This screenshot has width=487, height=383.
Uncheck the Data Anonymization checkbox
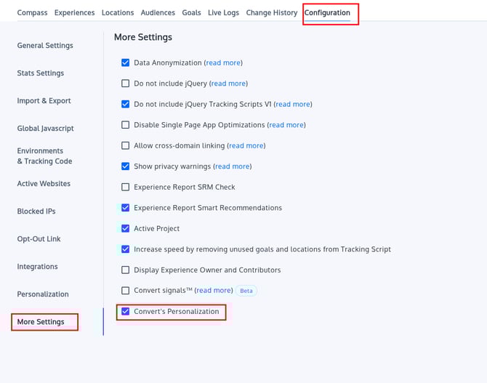126,63
